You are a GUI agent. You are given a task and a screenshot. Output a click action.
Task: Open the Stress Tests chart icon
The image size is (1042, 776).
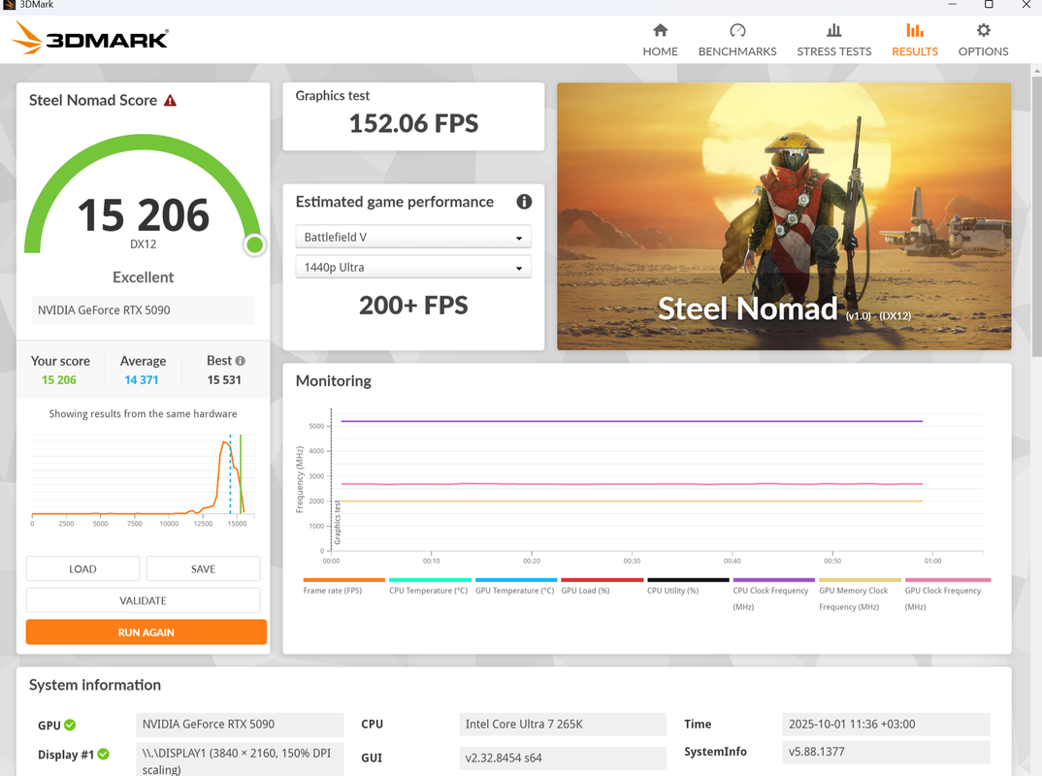coord(834,31)
